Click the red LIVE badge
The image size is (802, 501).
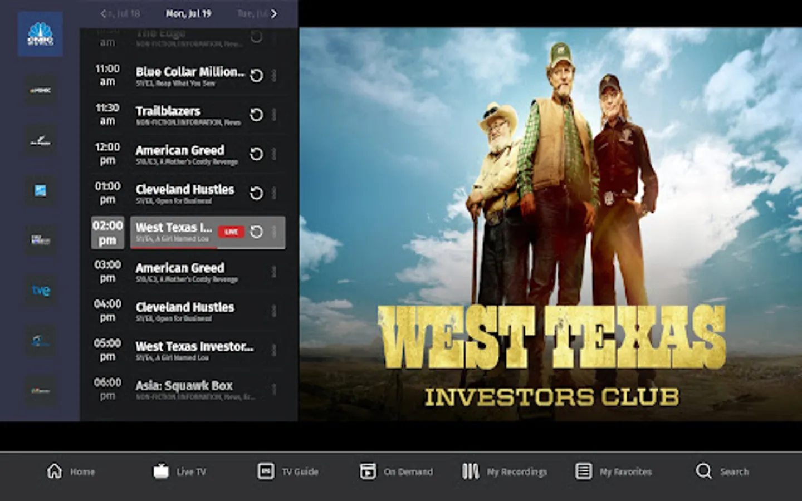coord(231,232)
